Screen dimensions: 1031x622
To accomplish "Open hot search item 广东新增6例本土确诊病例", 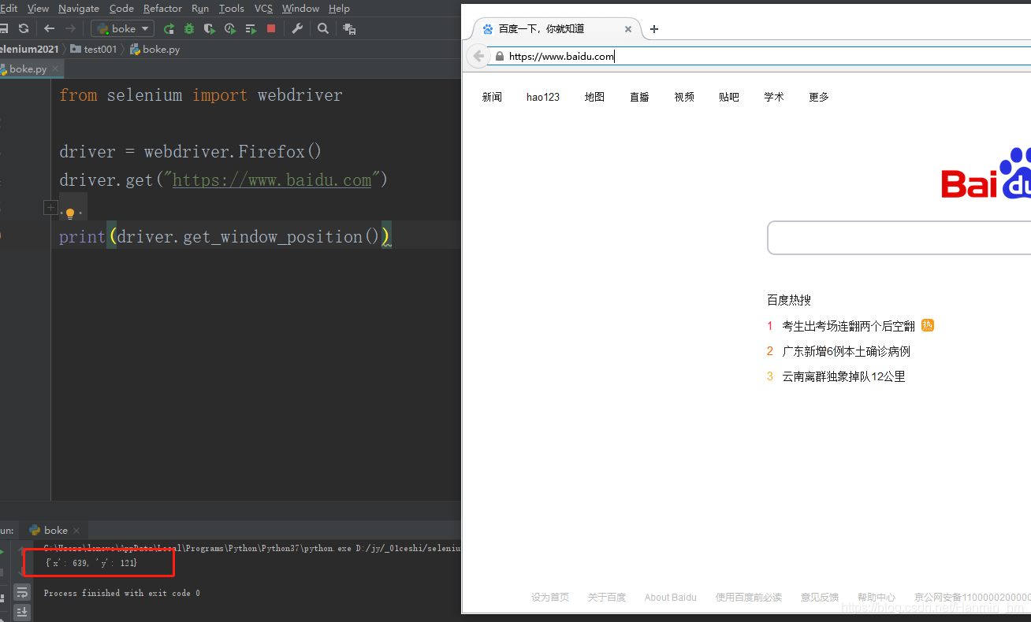I will pos(846,351).
